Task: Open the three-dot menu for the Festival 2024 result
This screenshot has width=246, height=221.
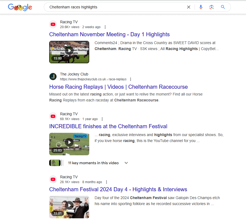Action: coord(107,182)
